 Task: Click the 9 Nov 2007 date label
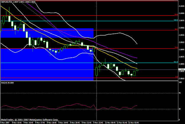(x=5, y=123)
